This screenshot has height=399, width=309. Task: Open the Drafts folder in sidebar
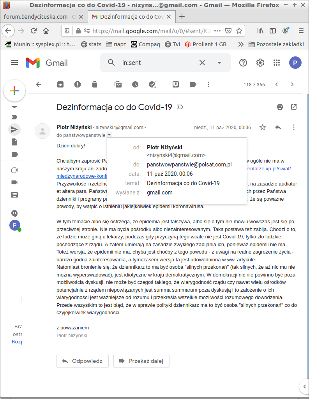click(x=14, y=142)
